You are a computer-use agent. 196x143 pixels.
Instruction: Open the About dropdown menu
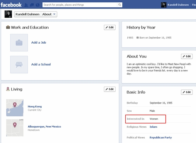49,14
